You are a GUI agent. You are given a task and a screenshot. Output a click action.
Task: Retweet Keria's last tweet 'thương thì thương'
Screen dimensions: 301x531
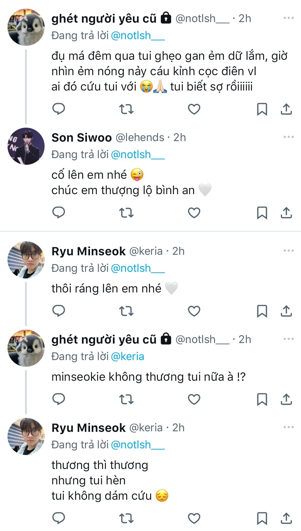click(126, 518)
